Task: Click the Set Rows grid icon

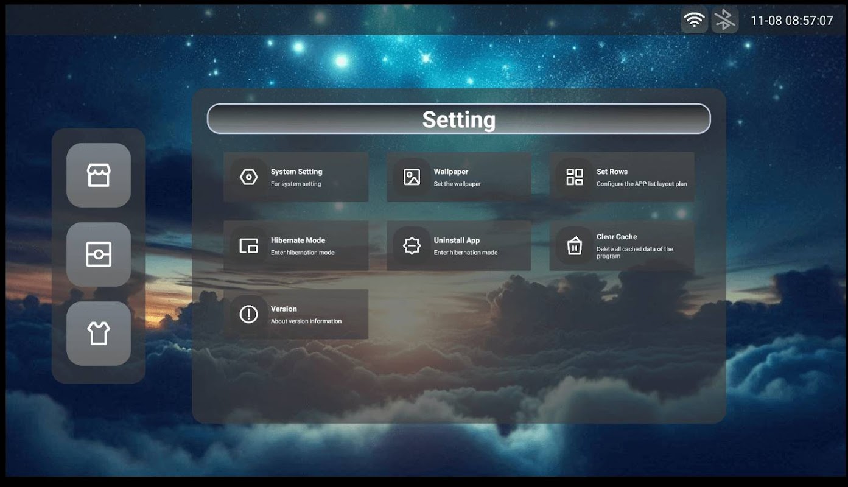Action: [x=575, y=177]
